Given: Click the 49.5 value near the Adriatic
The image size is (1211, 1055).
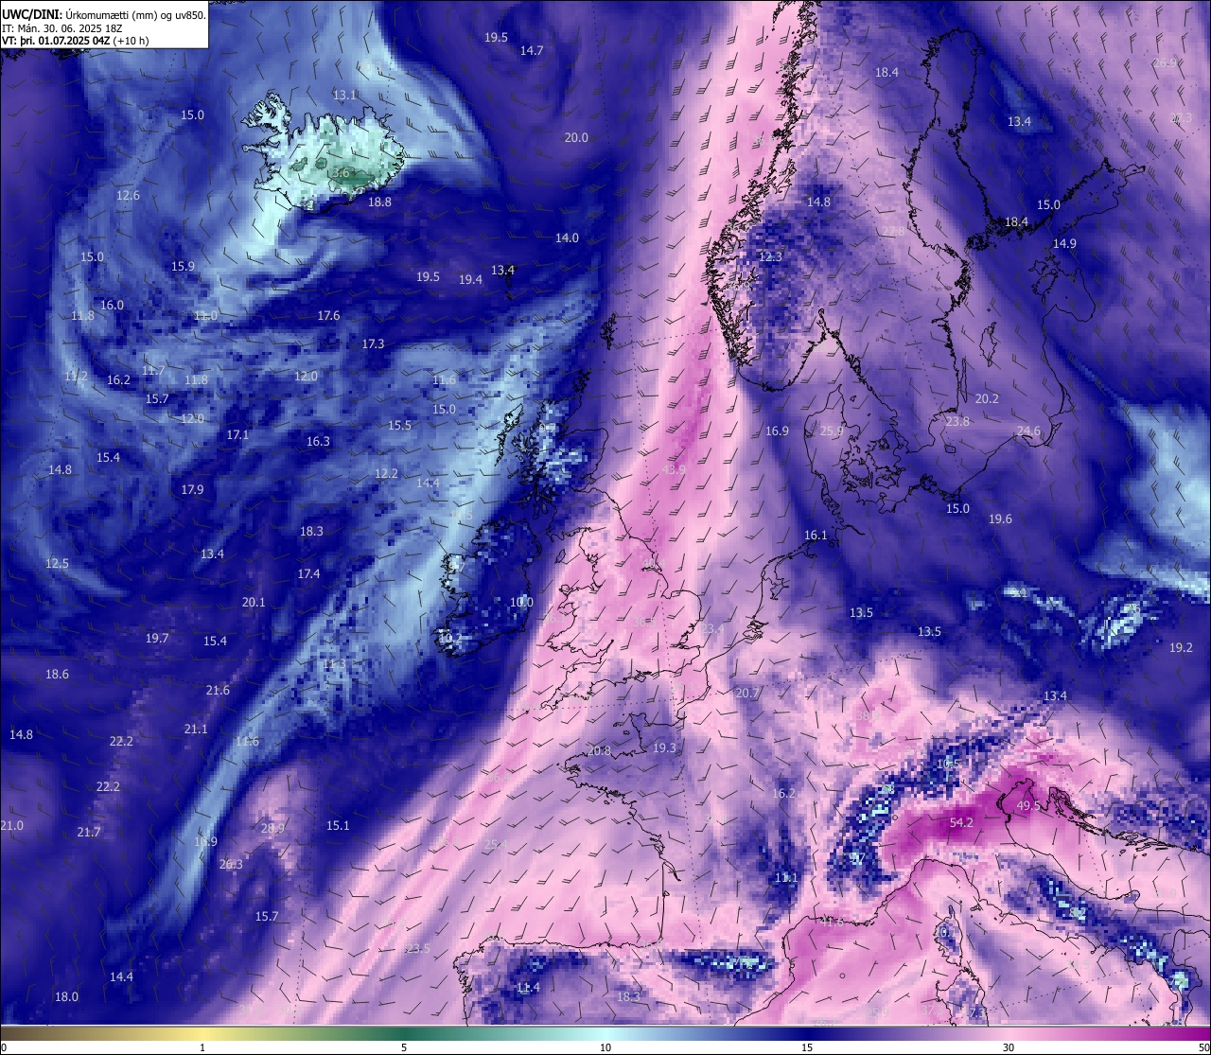Looking at the screenshot, I should 1028,805.
